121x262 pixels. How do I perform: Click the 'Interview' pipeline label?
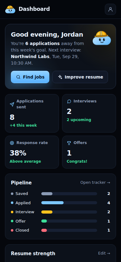pos(25,212)
